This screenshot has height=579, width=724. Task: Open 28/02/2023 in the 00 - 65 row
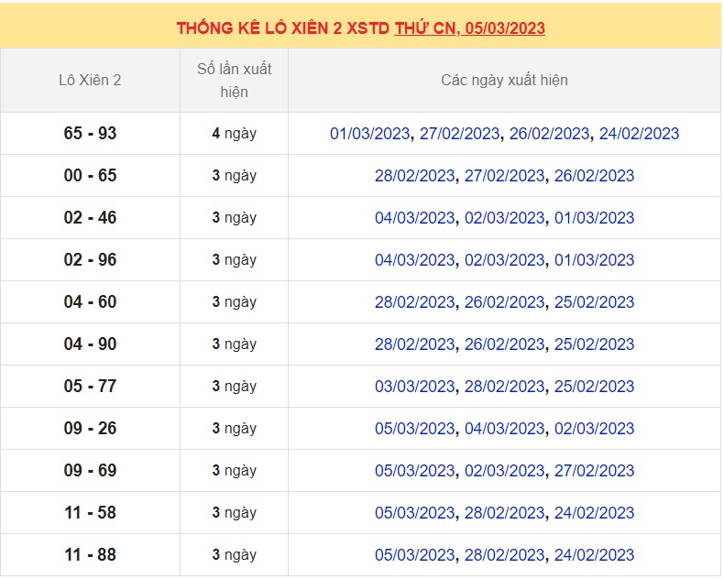414,176
